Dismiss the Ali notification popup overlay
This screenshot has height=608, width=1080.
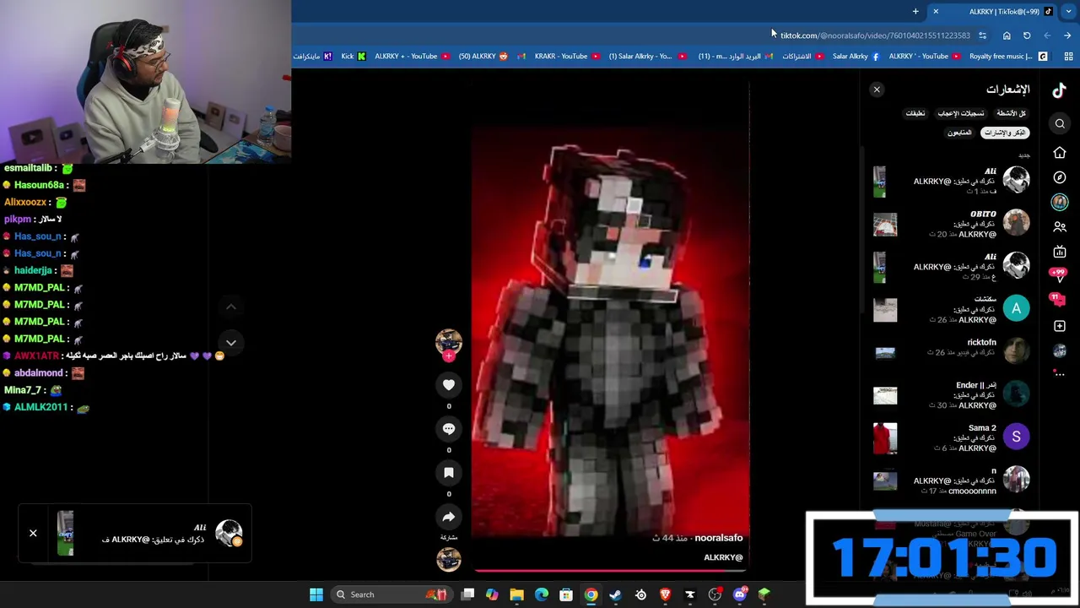33,533
